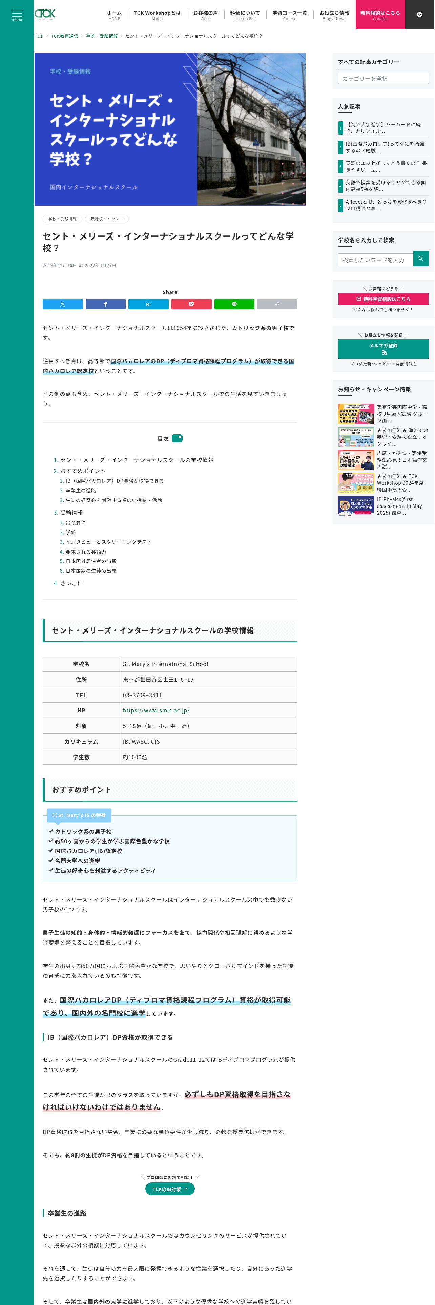Open the ホーム menu item
Image resolution: width=435 pixels, height=1305 pixels.
point(115,15)
